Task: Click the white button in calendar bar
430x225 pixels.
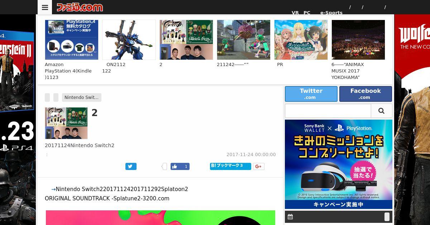Action: (387, 217)
